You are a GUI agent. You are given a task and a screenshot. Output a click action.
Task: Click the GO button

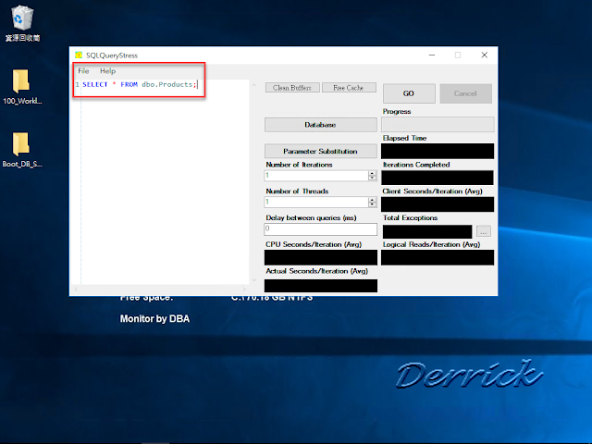[x=409, y=93]
